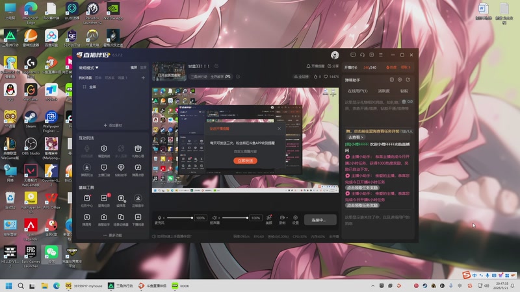Screen dimensions: 520x292
Task: Click the 如何快速上手直播伴侣 help link
Action: pos(172,236)
